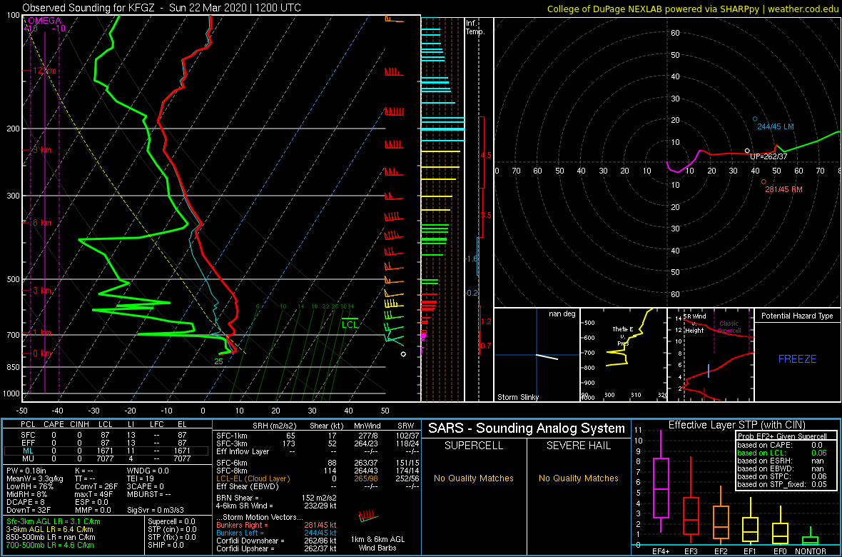Click the green NONTOR box plot
Screen dimensions: 842x557
pyautogui.click(x=811, y=539)
